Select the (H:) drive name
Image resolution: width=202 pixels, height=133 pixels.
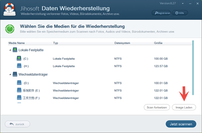pyautogui.click(x=26, y=66)
